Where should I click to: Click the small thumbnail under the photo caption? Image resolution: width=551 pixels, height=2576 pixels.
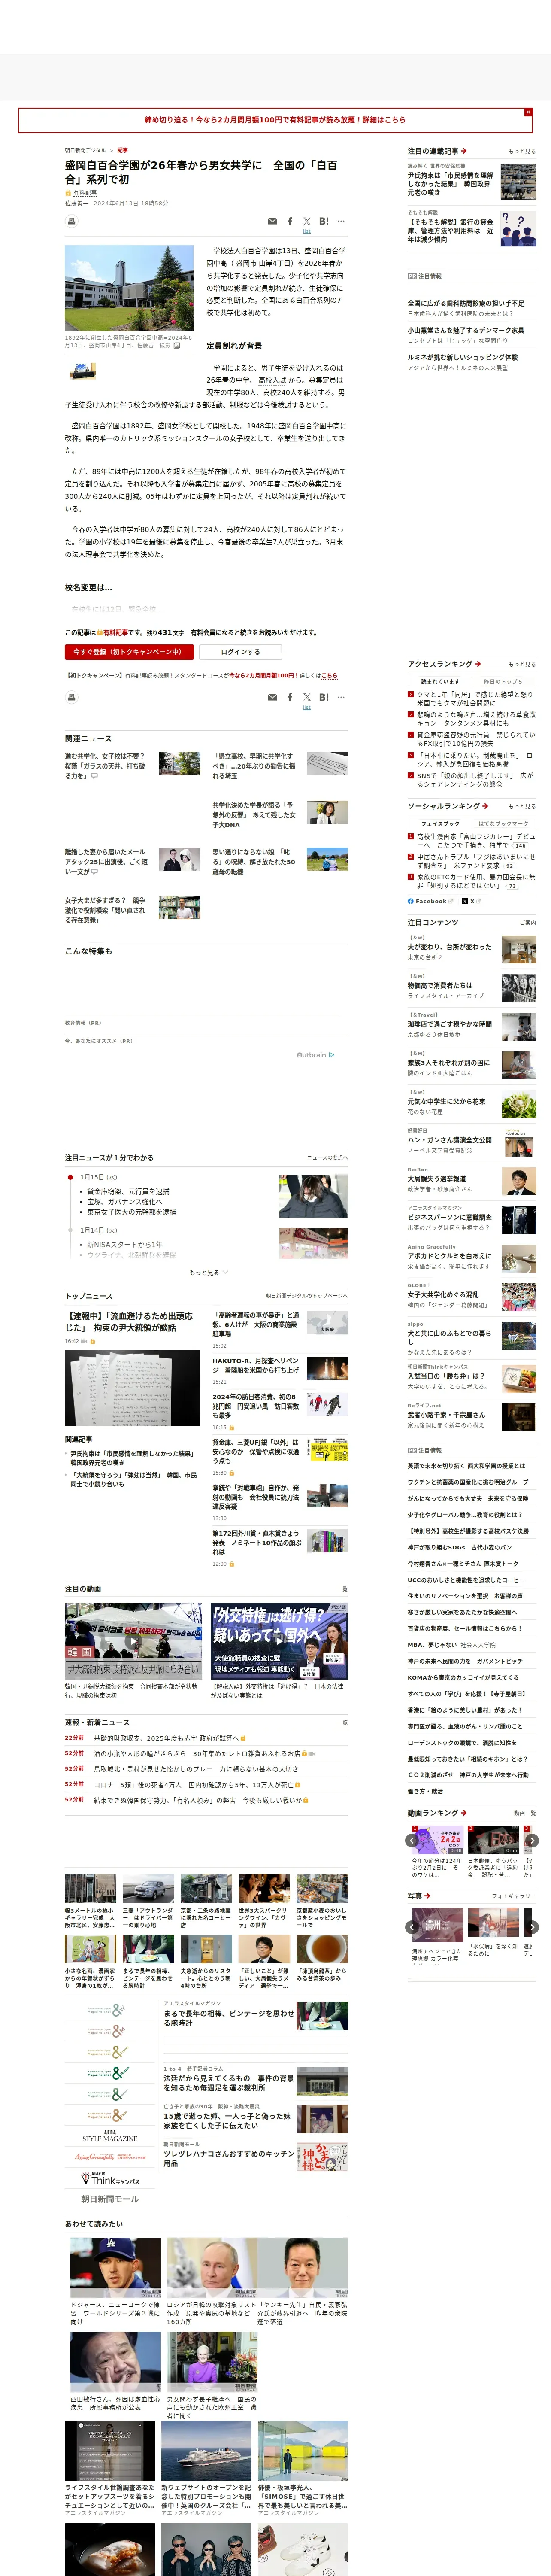pyautogui.click(x=82, y=370)
